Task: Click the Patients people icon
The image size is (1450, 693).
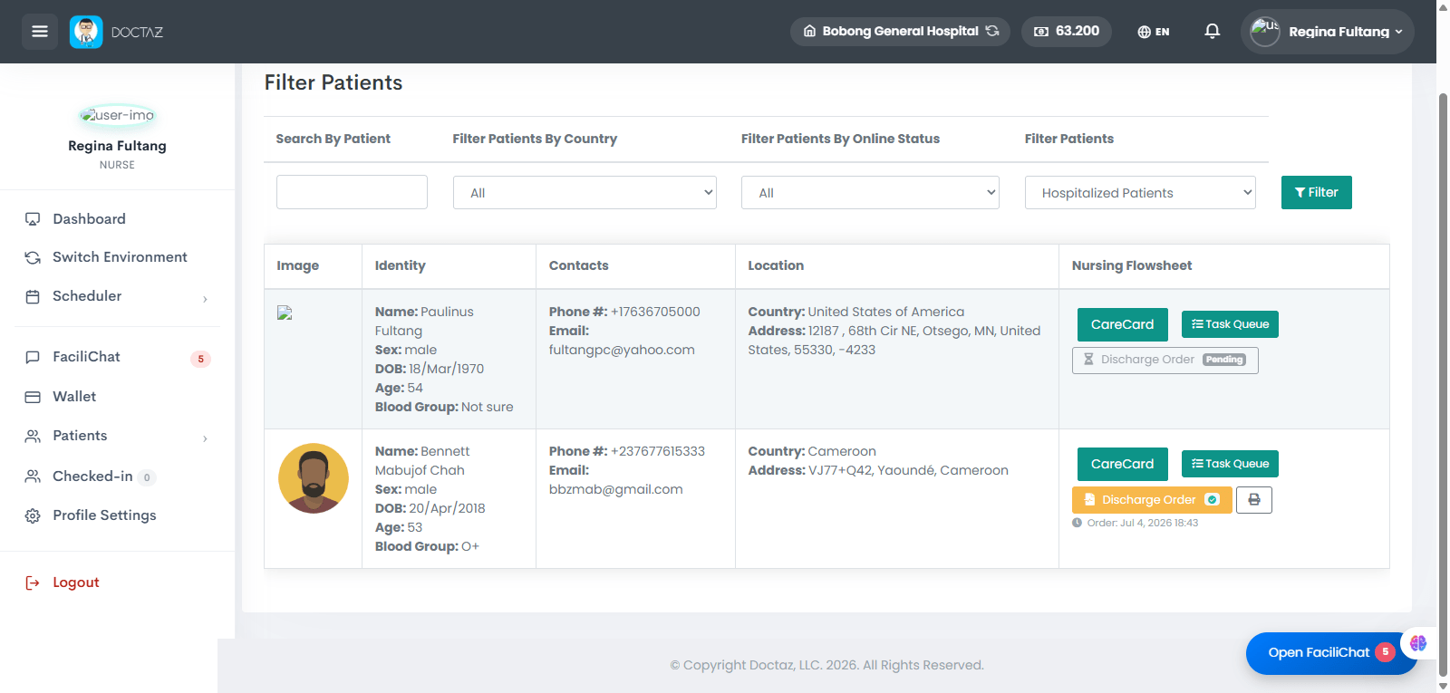Action: tap(33, 436)
